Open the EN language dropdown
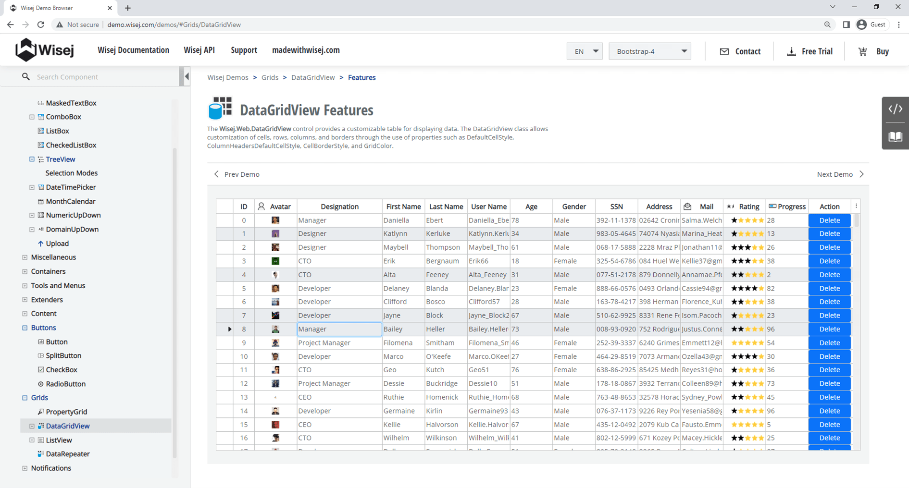The height and width of the screenshot is (488, 909). [x=585, y=51]
